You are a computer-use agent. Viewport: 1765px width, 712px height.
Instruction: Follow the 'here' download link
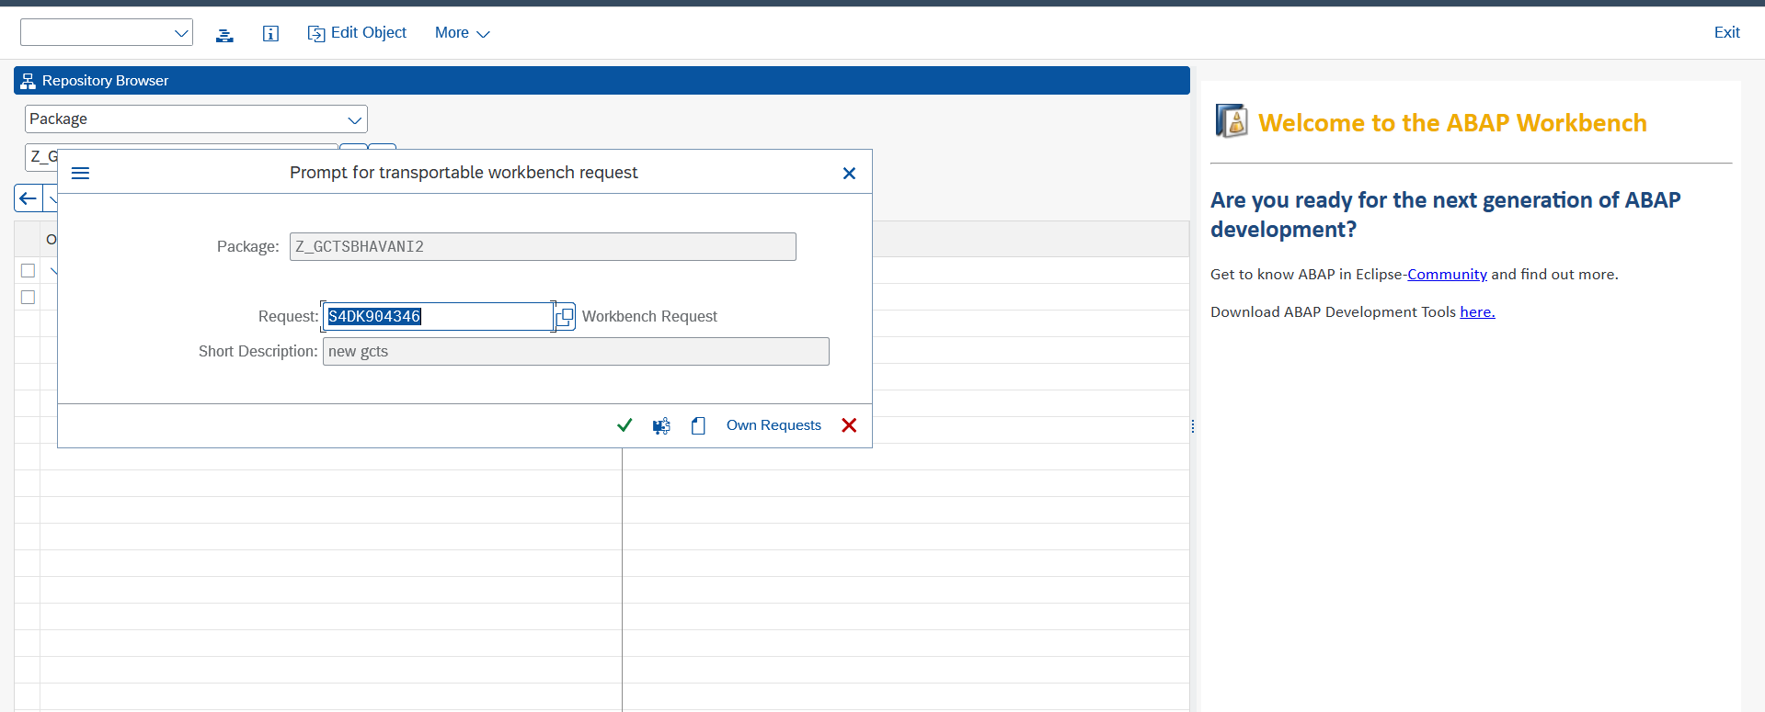point(1477,311)
